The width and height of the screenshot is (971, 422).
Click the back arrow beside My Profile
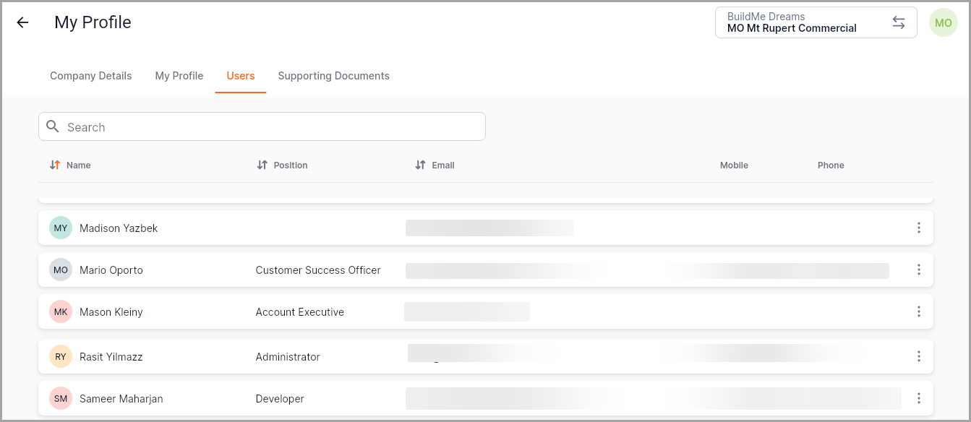coord(22,22)
